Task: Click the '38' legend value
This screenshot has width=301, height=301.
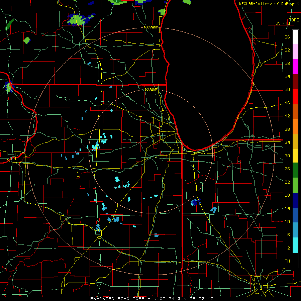Action: (287, 129)
